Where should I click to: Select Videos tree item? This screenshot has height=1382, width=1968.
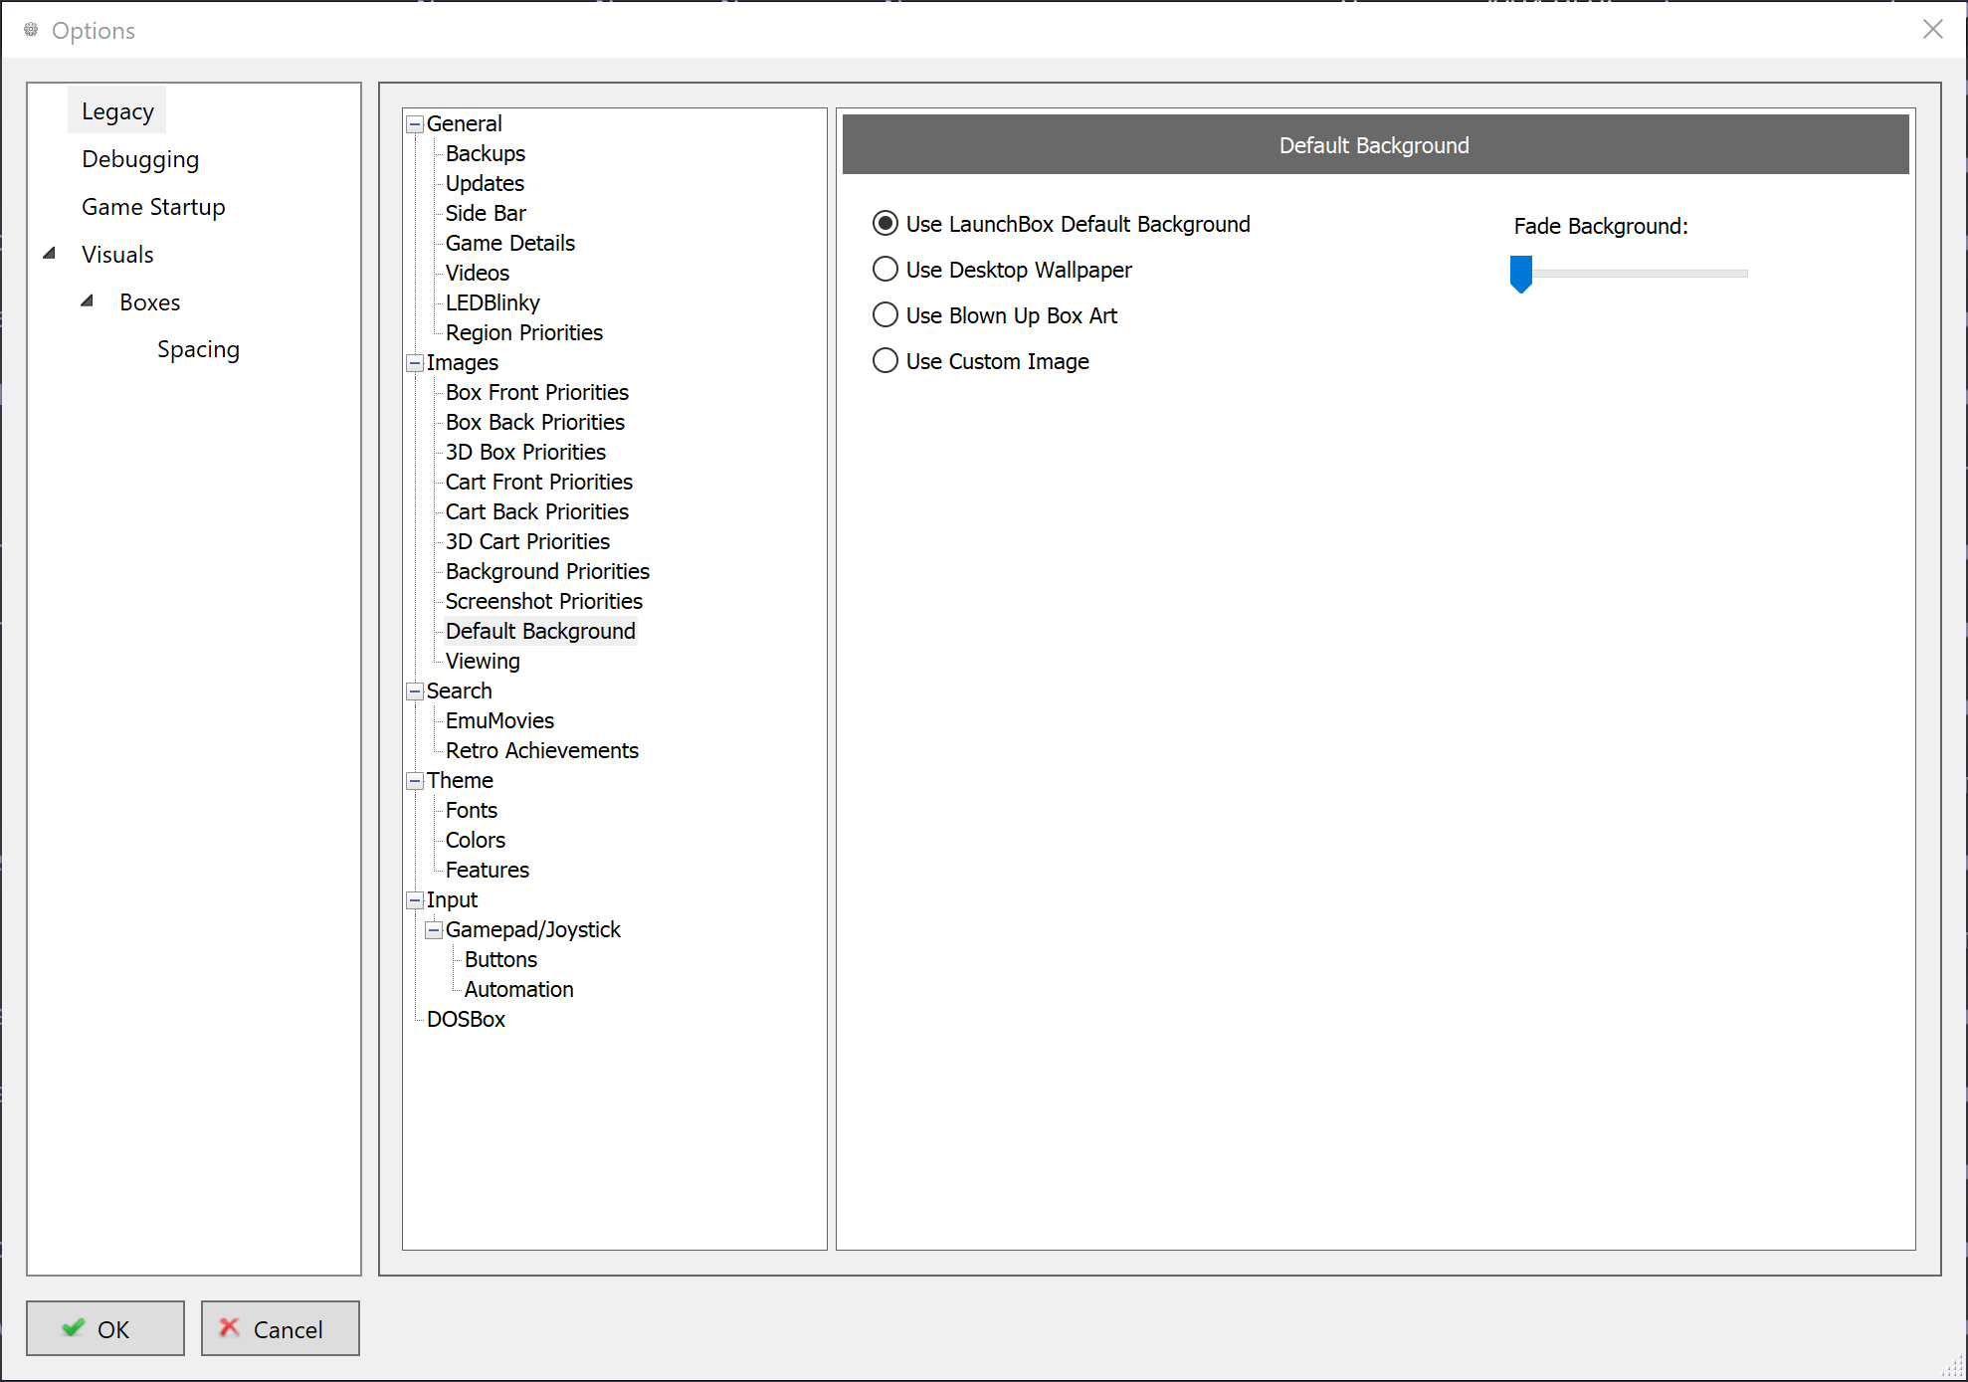point(478,274)
